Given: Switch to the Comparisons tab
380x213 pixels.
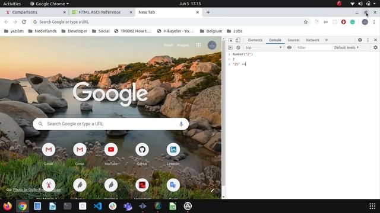Looking at the screenshot, I should (x=34, y=12).
